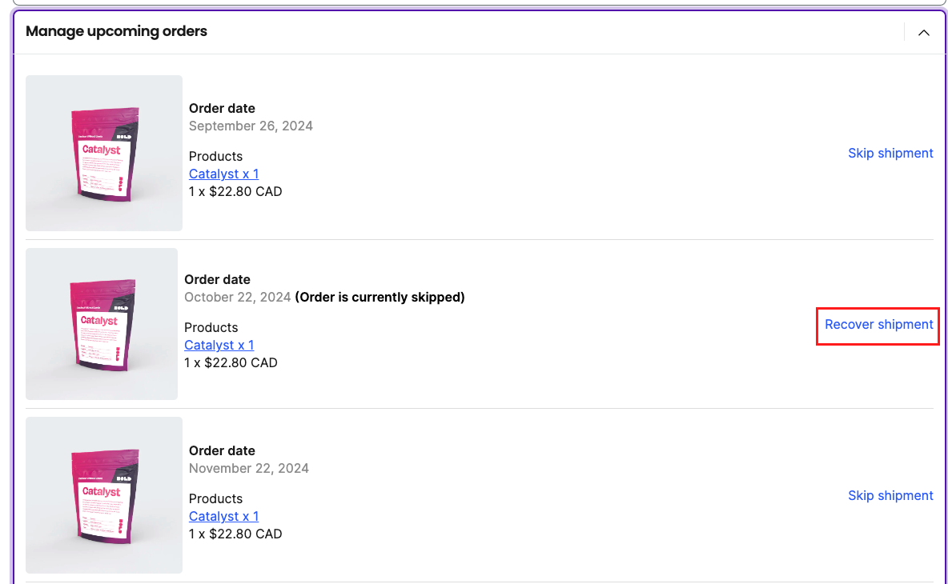Screen dimensions: 948x584
Task: Open Catalyst x 1 link for November order
Action: pyautogui.click(x=223, y=516)
